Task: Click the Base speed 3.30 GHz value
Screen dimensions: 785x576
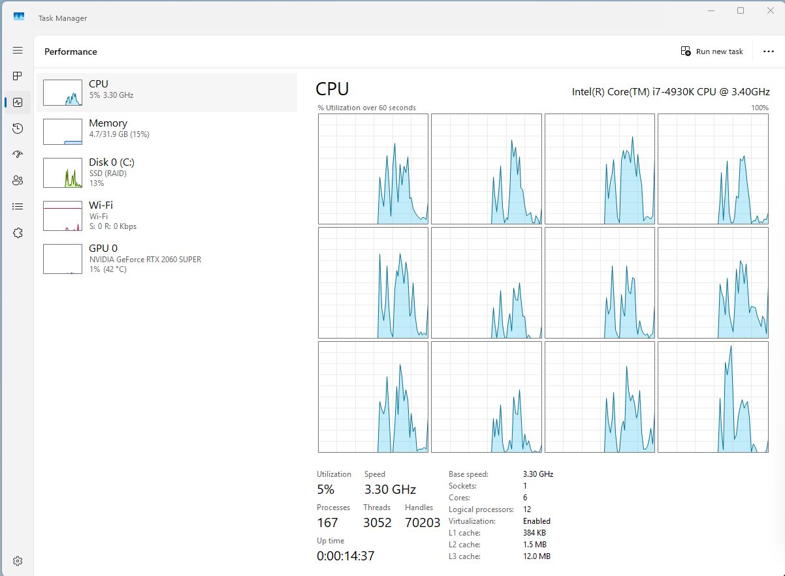Action: coord(538,474)
